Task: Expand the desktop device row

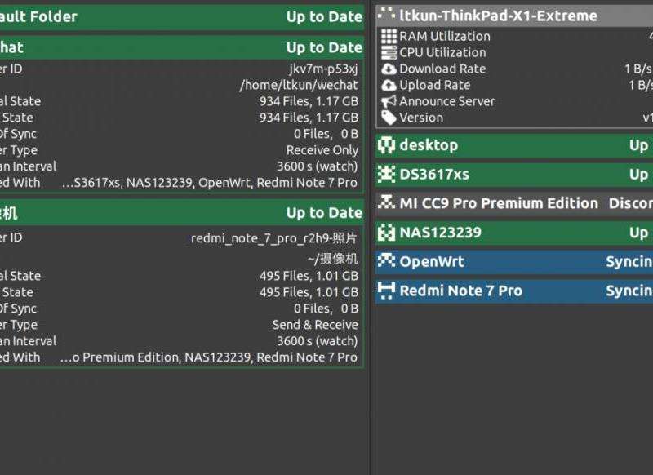Action: pos(514,145)
